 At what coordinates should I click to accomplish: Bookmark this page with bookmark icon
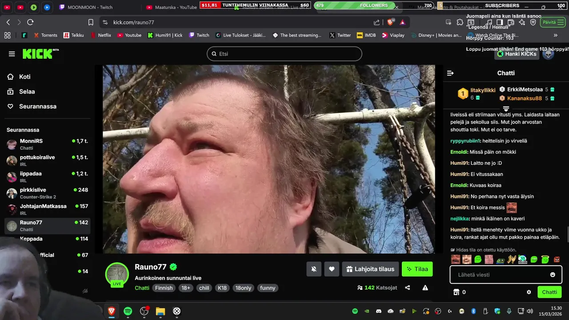click(91, 22)
